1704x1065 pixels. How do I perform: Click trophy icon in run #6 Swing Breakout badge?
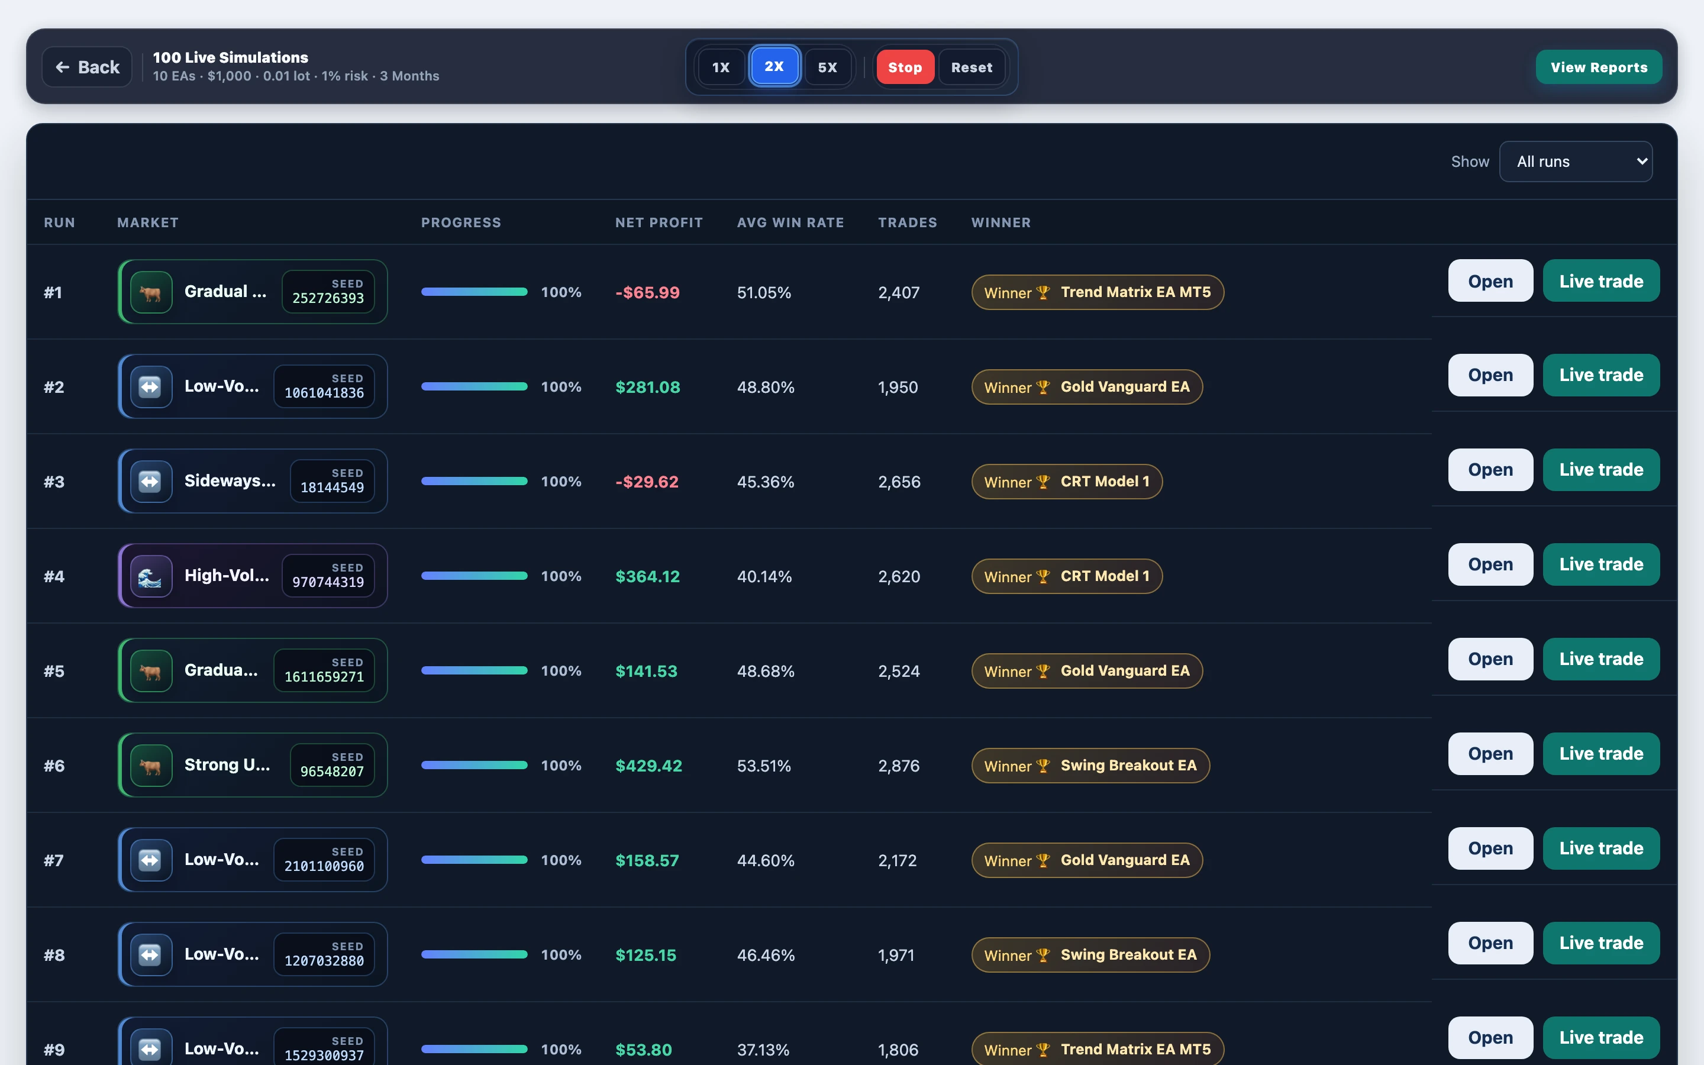click(x=1044, y=766)
